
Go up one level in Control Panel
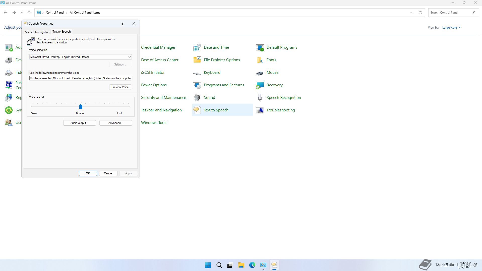[x=29, y=13]
